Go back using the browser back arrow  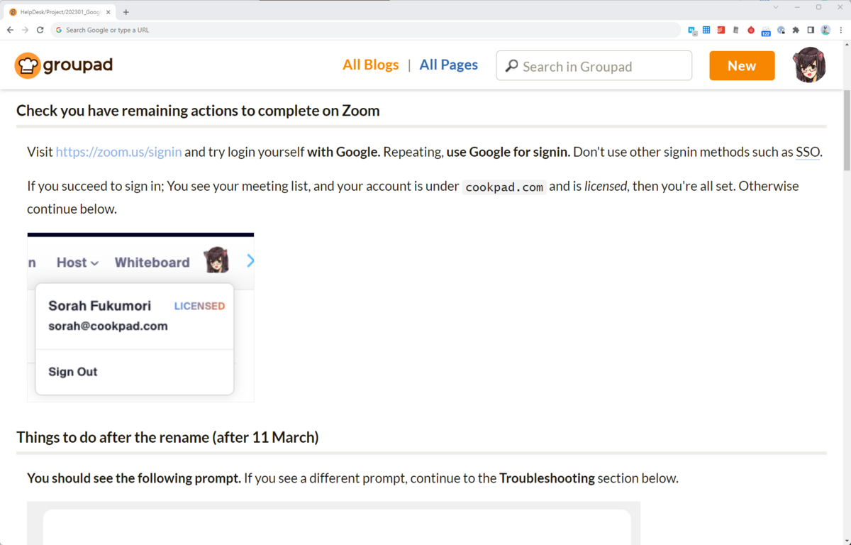[10, 30]
